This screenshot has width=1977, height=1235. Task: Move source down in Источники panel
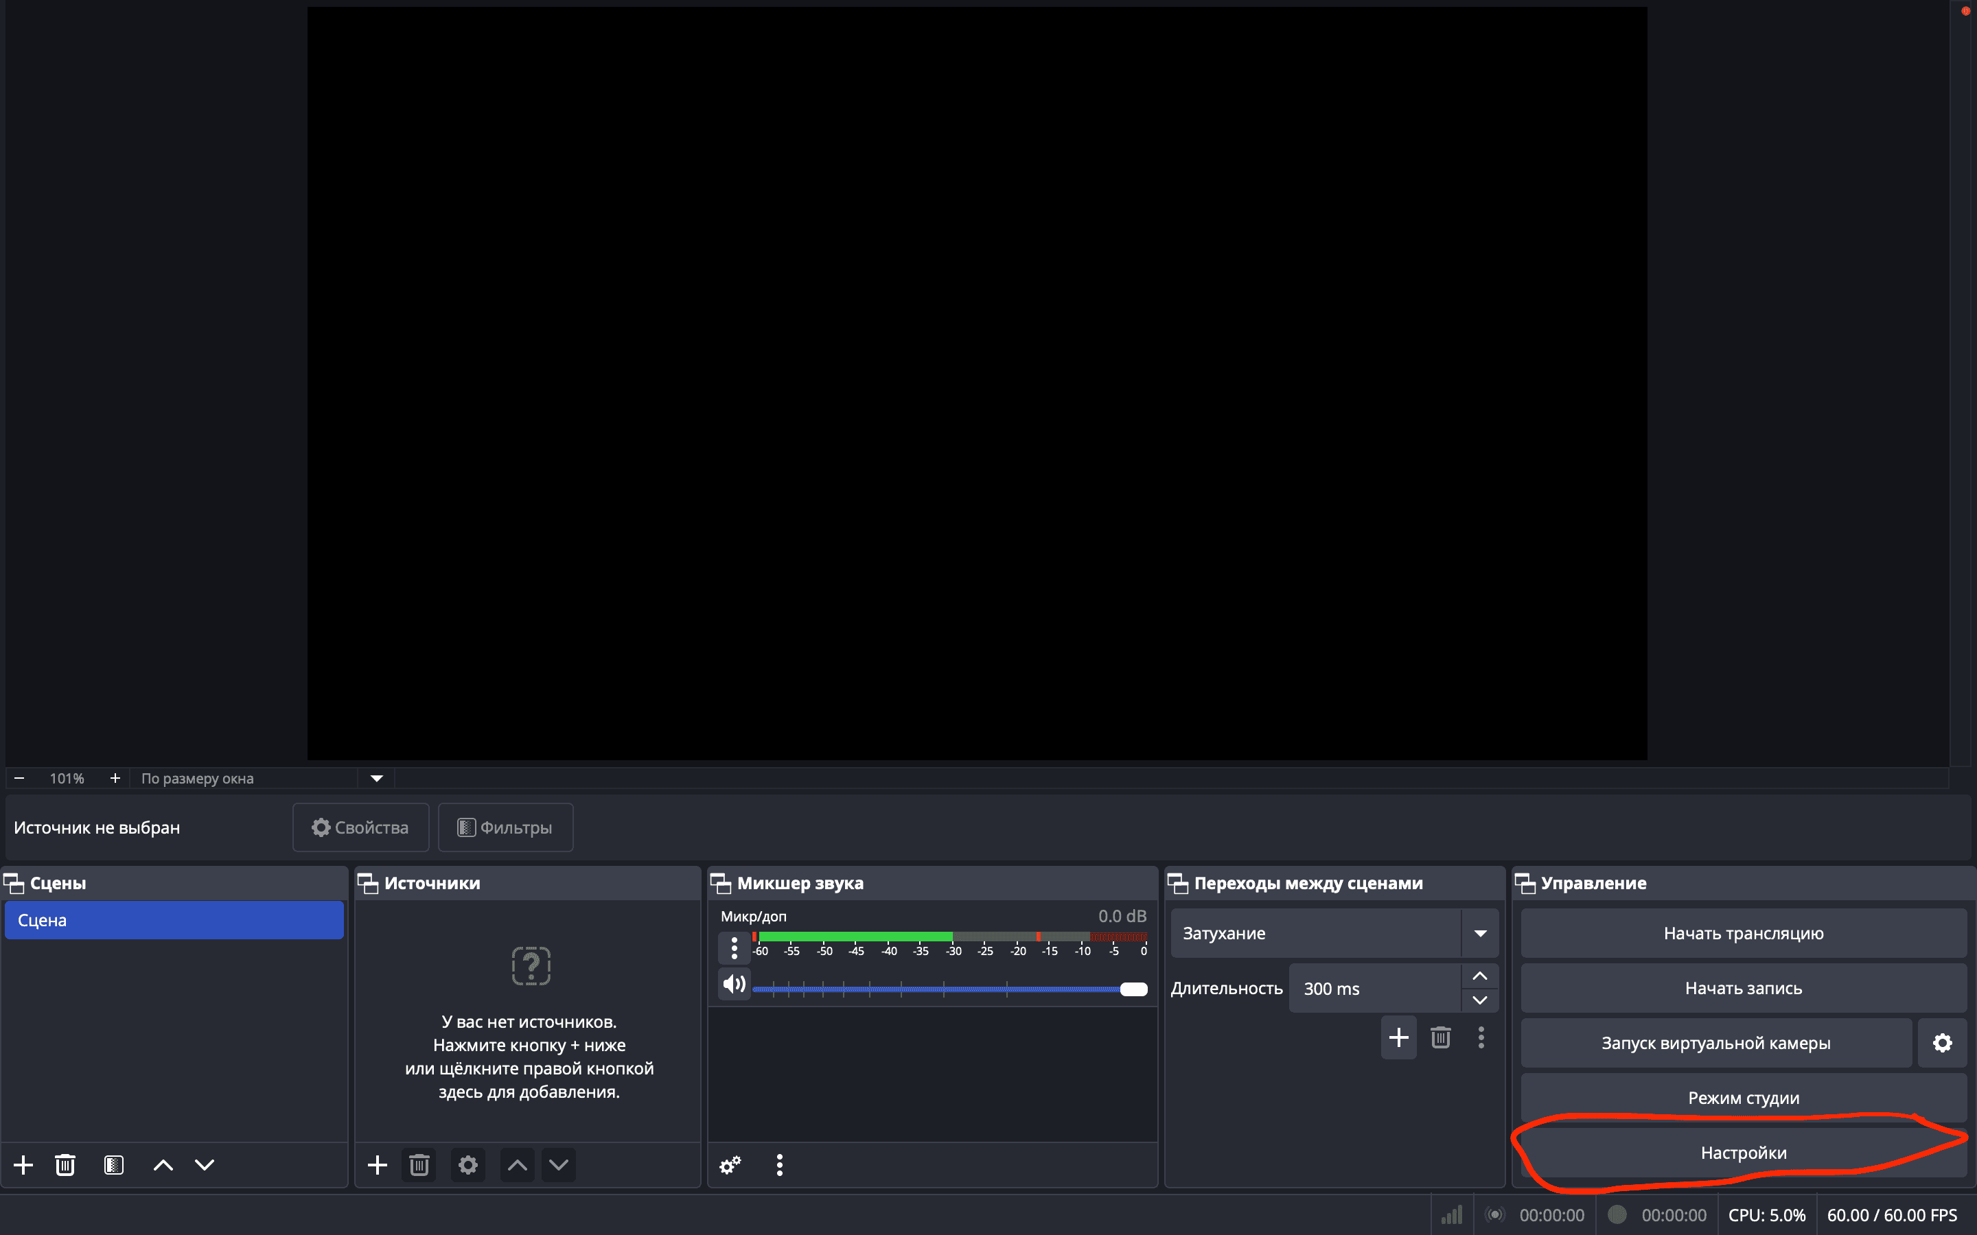point(559,1165)
